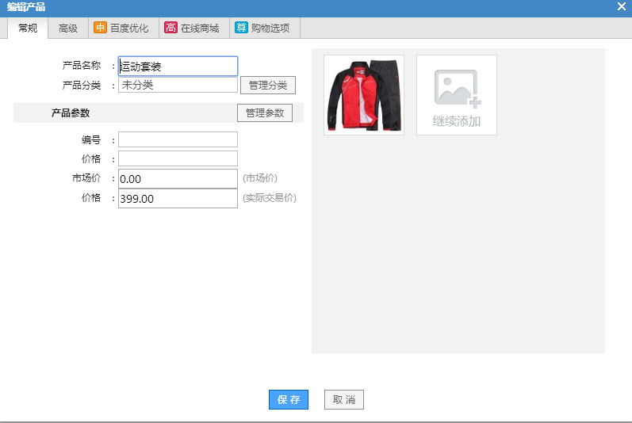
Task: Focus the 市场价 field showing 0.00
Action: click(x=178, y=179)
